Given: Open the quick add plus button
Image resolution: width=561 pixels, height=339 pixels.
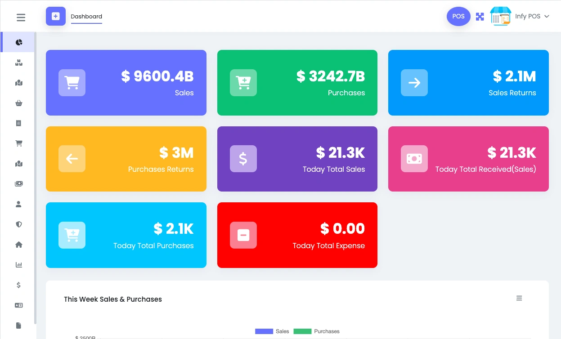Looking at the screenshot, I should click(x=56, y=16).
